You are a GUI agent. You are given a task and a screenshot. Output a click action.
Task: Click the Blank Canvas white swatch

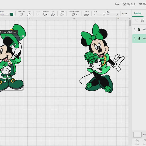tap(137, 135)
